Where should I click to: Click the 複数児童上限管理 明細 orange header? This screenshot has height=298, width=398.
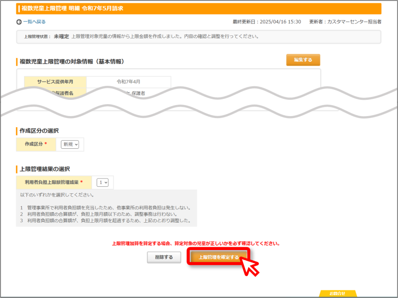pos(199,8)
